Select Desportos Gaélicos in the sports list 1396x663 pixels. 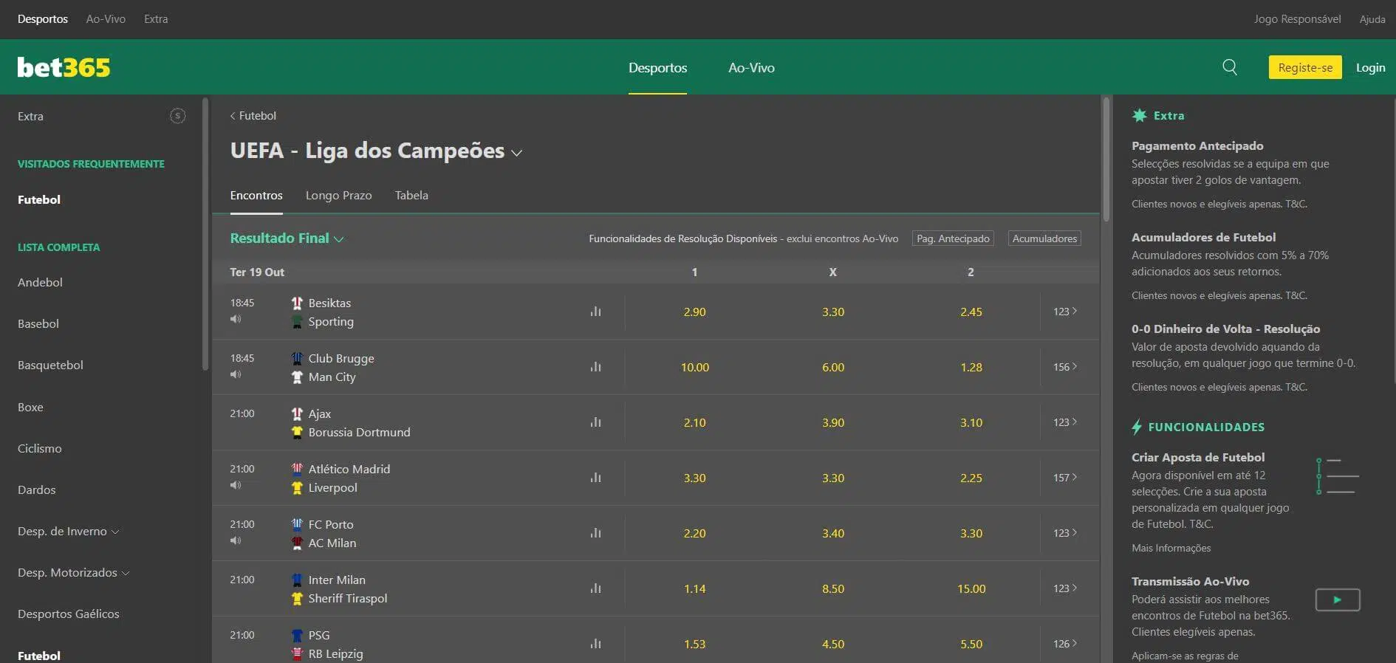pyautogui.click(x=68, y=614)
